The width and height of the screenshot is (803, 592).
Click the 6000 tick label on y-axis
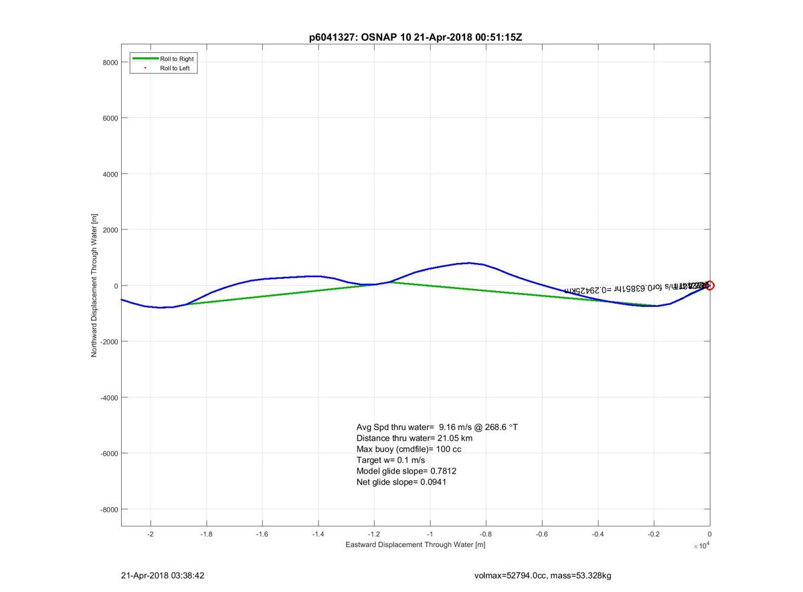click(x=110, y=118)
